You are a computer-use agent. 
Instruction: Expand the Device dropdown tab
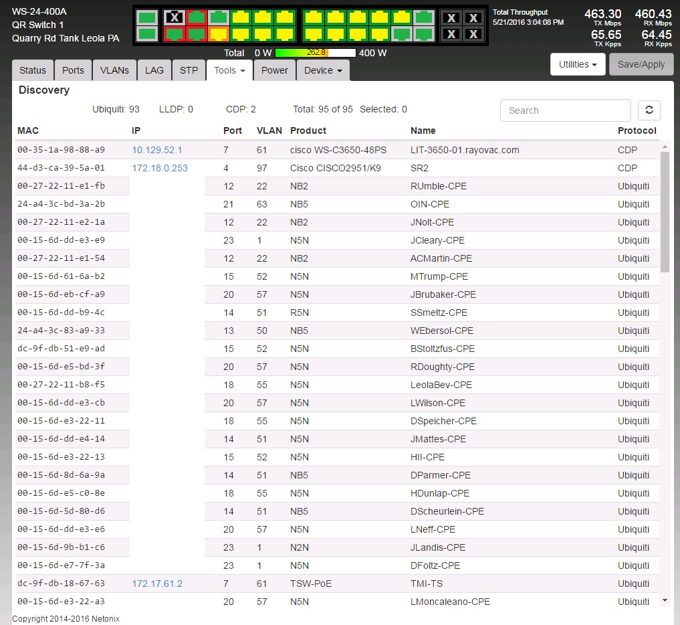point(323,70)
